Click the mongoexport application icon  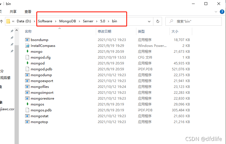(x=27, y=81)
